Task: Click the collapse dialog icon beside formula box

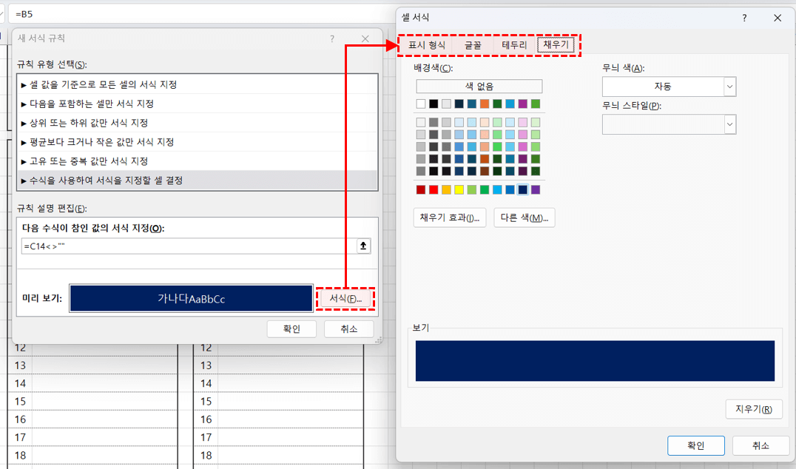Action: pyautogui.click(x=363, y=246)
